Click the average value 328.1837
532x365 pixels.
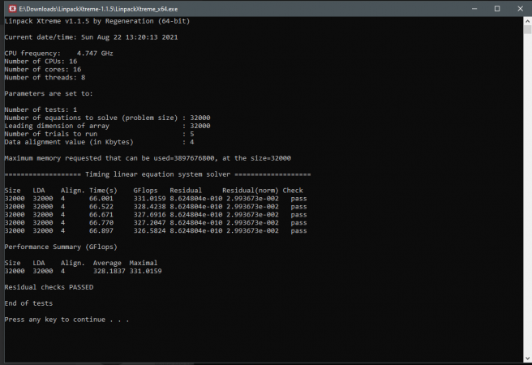[x=109, y=272]
